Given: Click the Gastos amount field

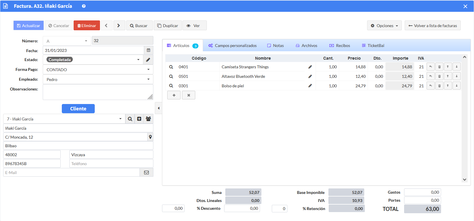Looking at the screenshot, I should click(x=422, y=192).
